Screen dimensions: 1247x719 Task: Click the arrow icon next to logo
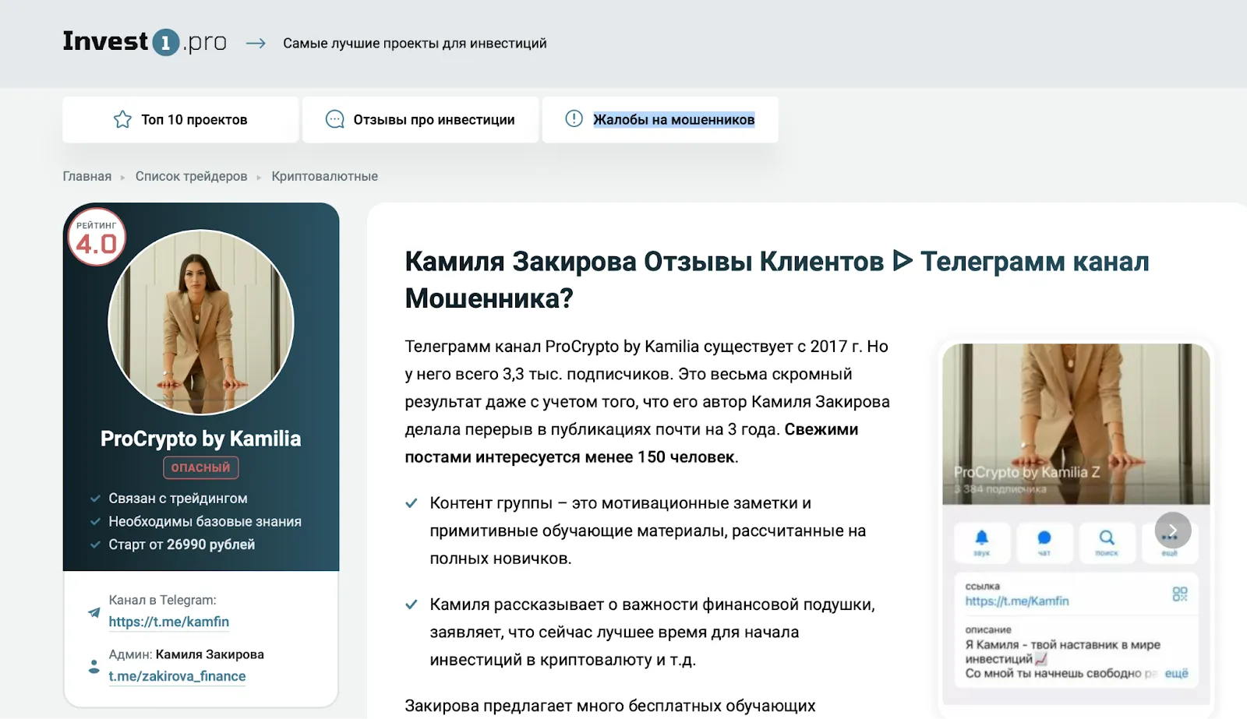pos(256,44)
